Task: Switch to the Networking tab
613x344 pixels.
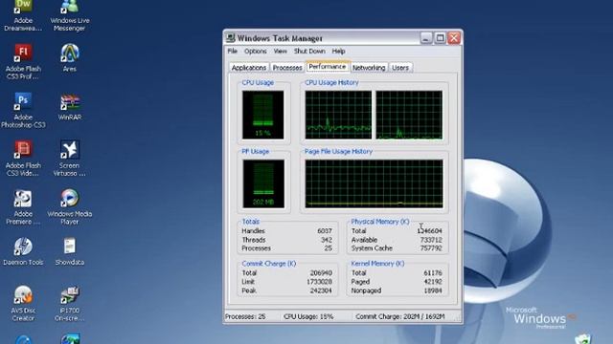Action: click(369, 68)
